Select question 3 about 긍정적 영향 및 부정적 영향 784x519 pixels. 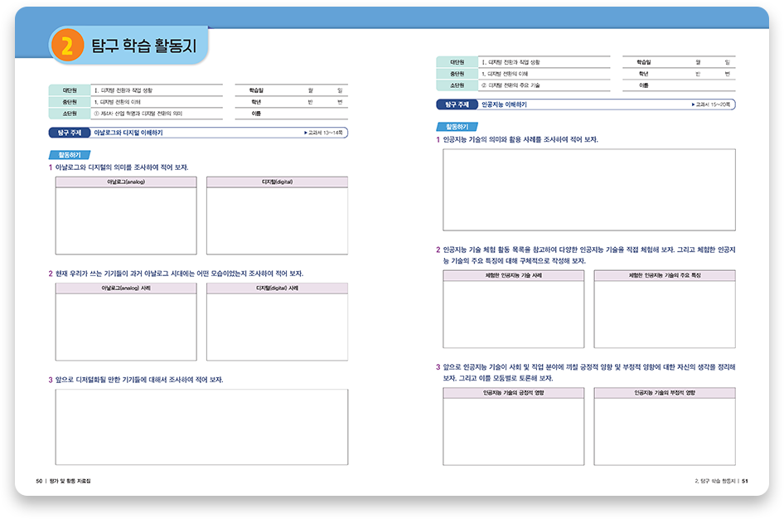[589, 372]
